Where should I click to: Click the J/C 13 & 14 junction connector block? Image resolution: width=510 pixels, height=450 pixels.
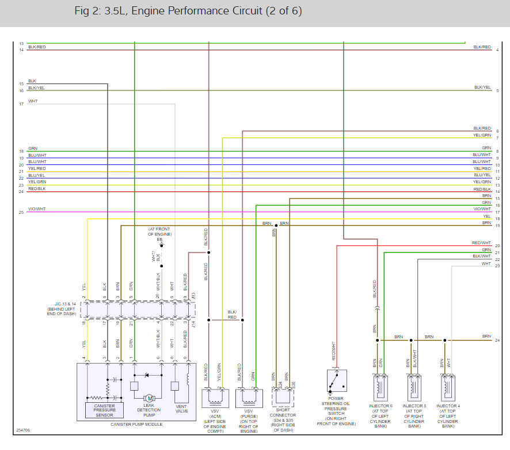138,310
